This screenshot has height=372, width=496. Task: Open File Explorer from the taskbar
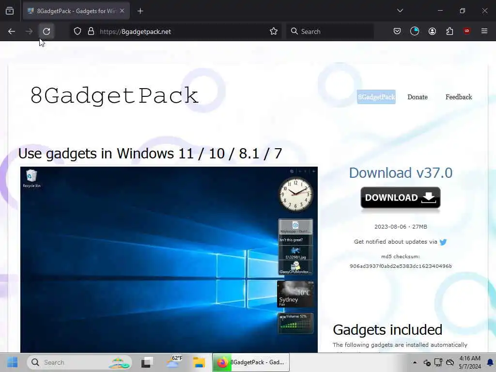coord(199,362)
